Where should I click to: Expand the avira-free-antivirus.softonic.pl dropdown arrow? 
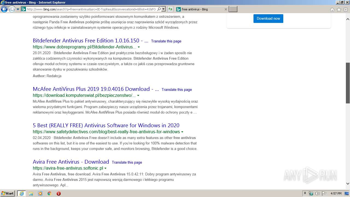(105, 168)
